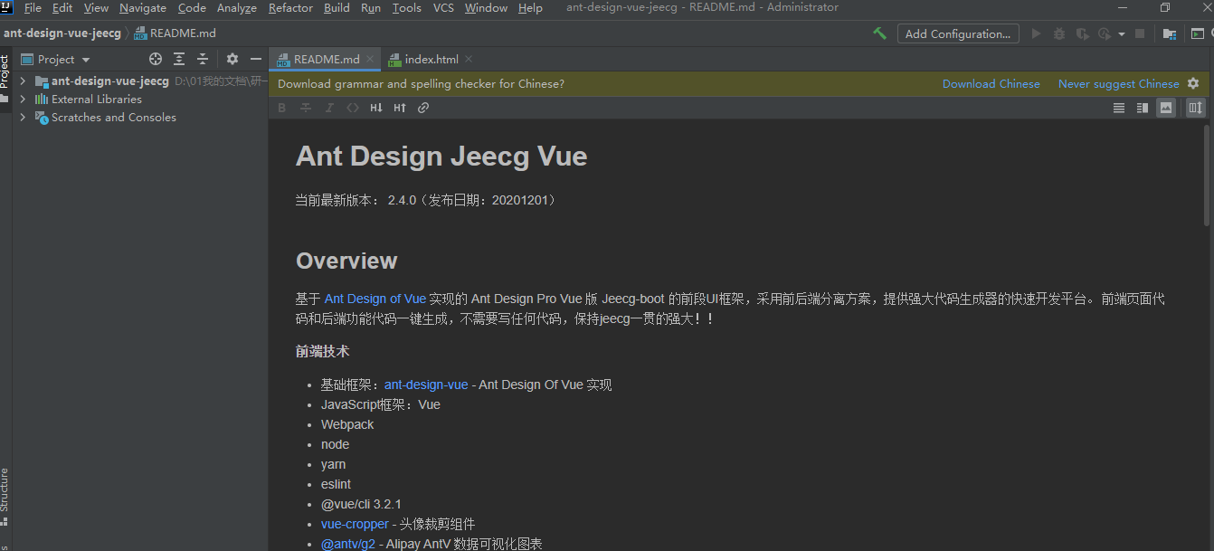This screenshot has height=551, width=1214.
Task: Click the Structure side tool tab
Action: click(5, 496)
